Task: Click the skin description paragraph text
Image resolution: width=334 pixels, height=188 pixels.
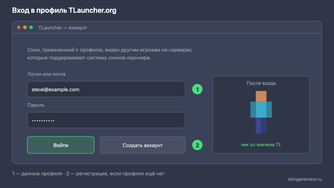Action: [110, 54]
